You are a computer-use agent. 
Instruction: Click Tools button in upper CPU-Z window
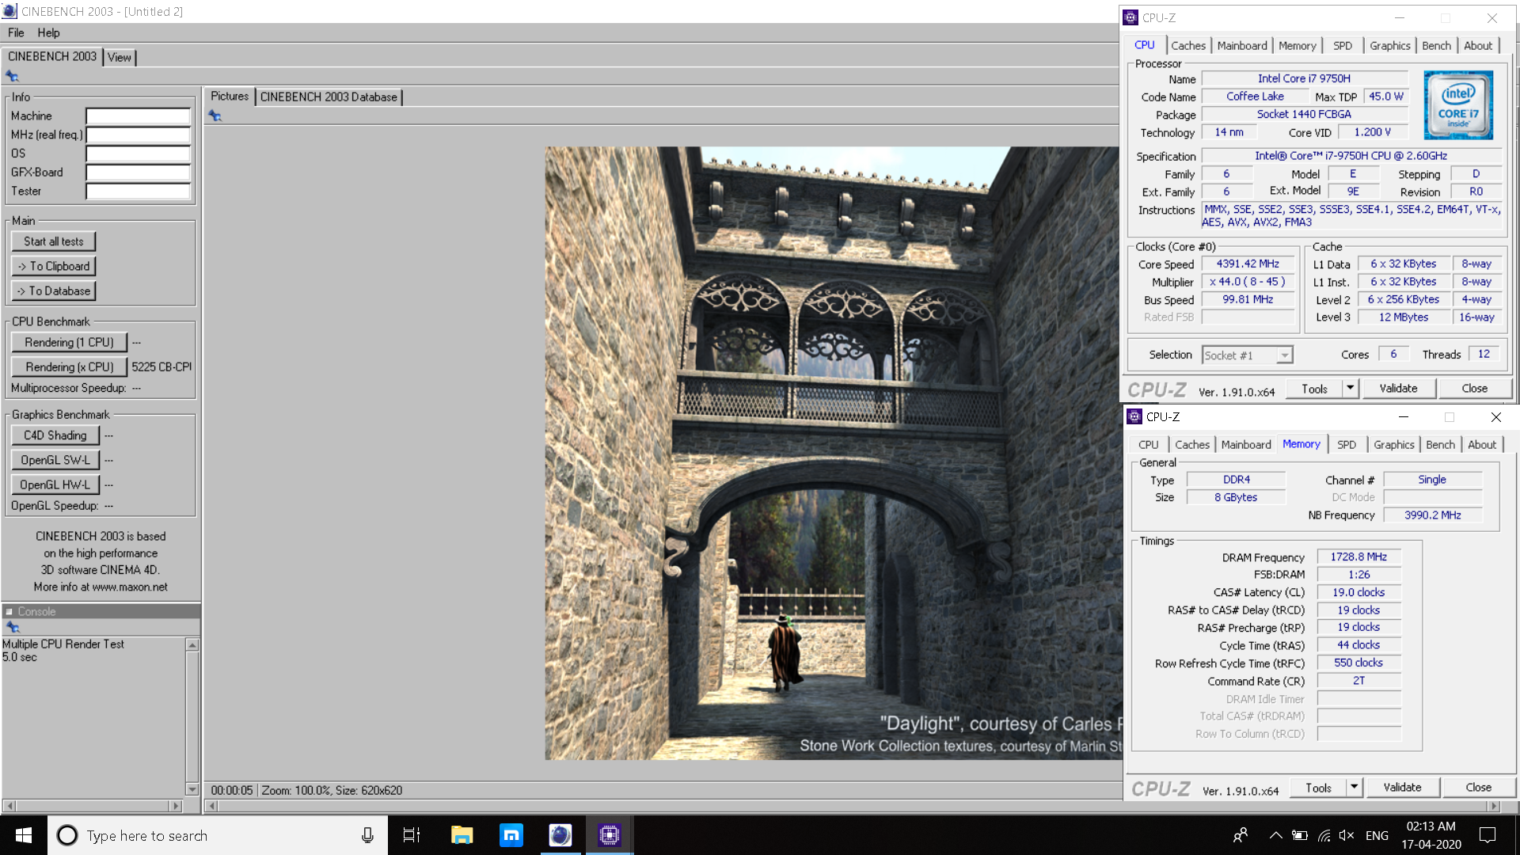click(1314, 389)
